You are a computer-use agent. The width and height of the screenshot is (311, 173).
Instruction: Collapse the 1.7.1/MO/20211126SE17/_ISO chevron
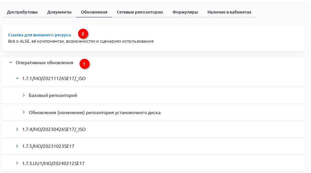(x=17, y=78)
